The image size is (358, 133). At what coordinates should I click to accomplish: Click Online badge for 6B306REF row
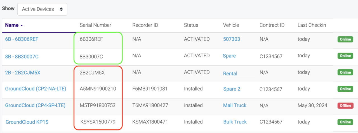(345, 39)
